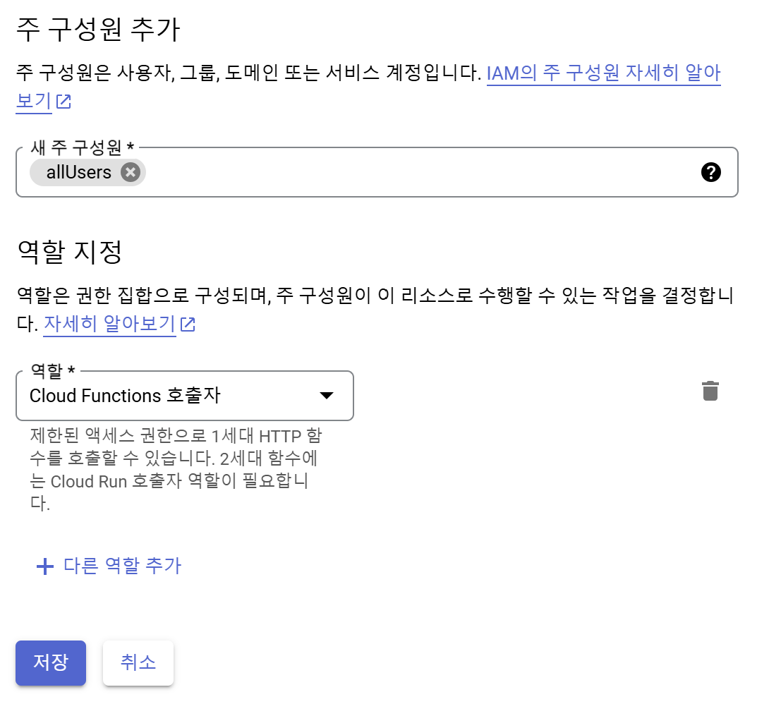Click the 역할 field label
769x704 pixels.
coord(52,371)
